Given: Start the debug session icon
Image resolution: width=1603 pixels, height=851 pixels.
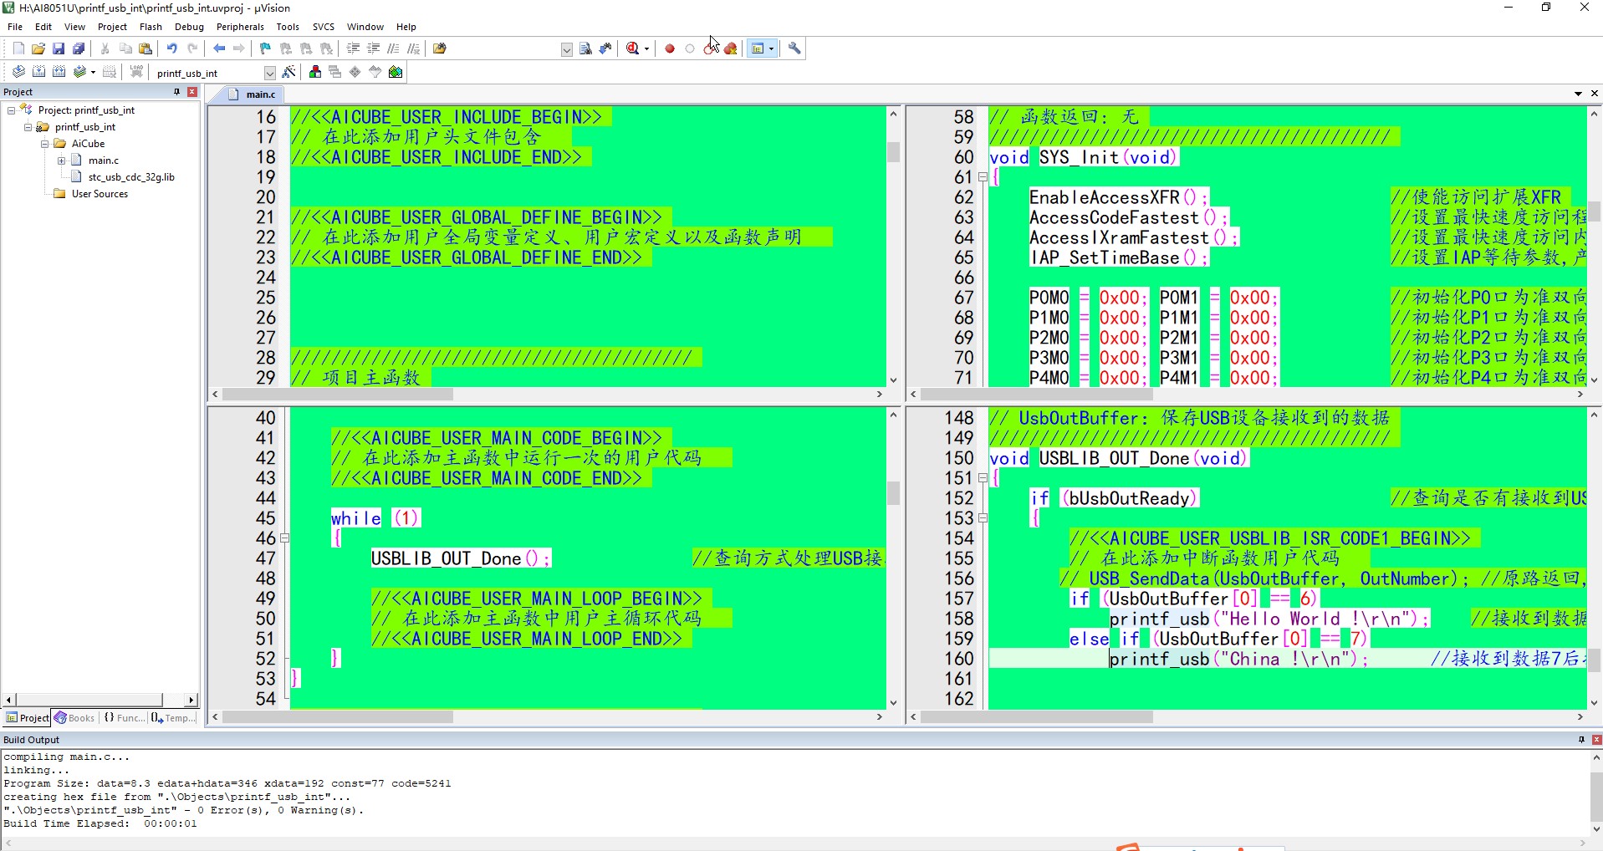Looking at the screenshot, I should click(633, 48).
